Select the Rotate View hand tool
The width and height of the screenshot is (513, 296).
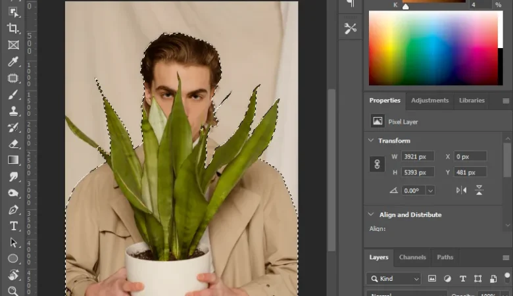click(13, 275)
